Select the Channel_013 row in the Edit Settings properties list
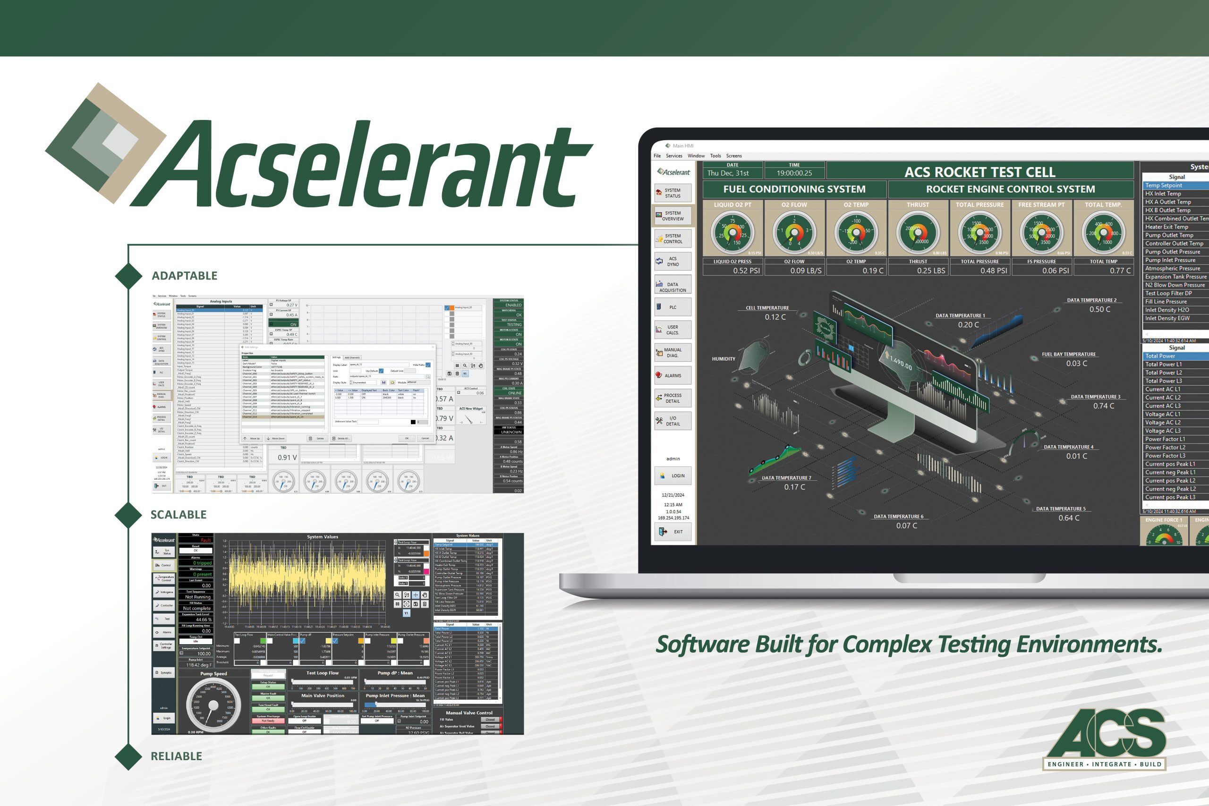 coord(283,417)
